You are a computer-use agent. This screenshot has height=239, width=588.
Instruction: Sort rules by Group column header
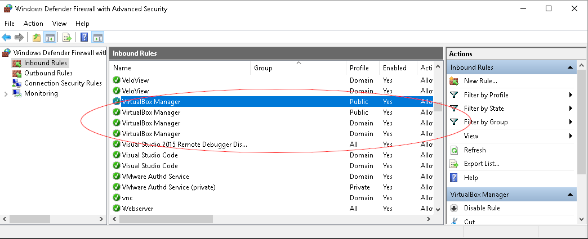click(x=298, y=68)
